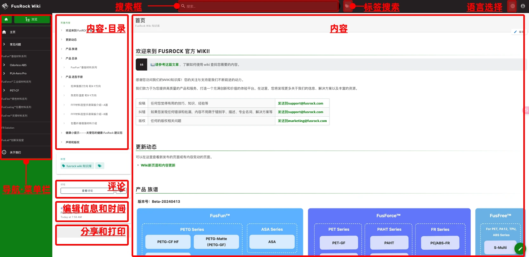Jump to 产品 族谱 in the page contents
The width and height of the screenshot is (529, 257).
click(x=71, y=49)
